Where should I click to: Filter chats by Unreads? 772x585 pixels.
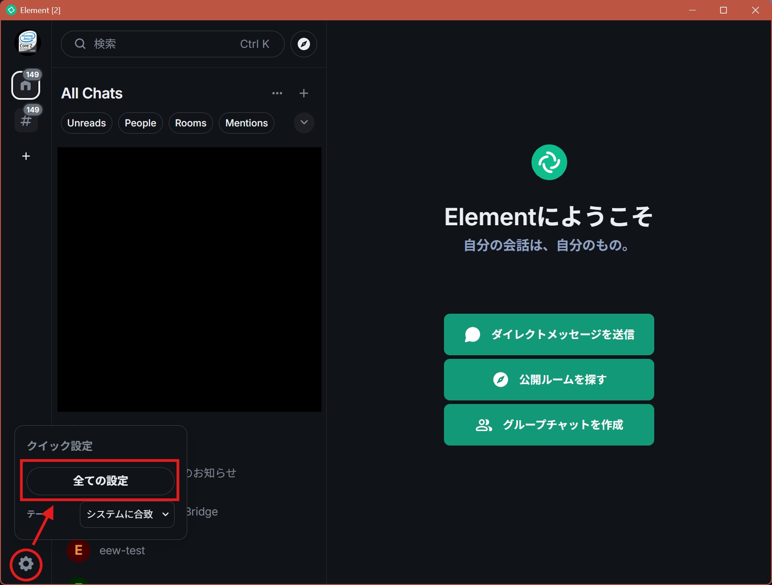[87, 123]
